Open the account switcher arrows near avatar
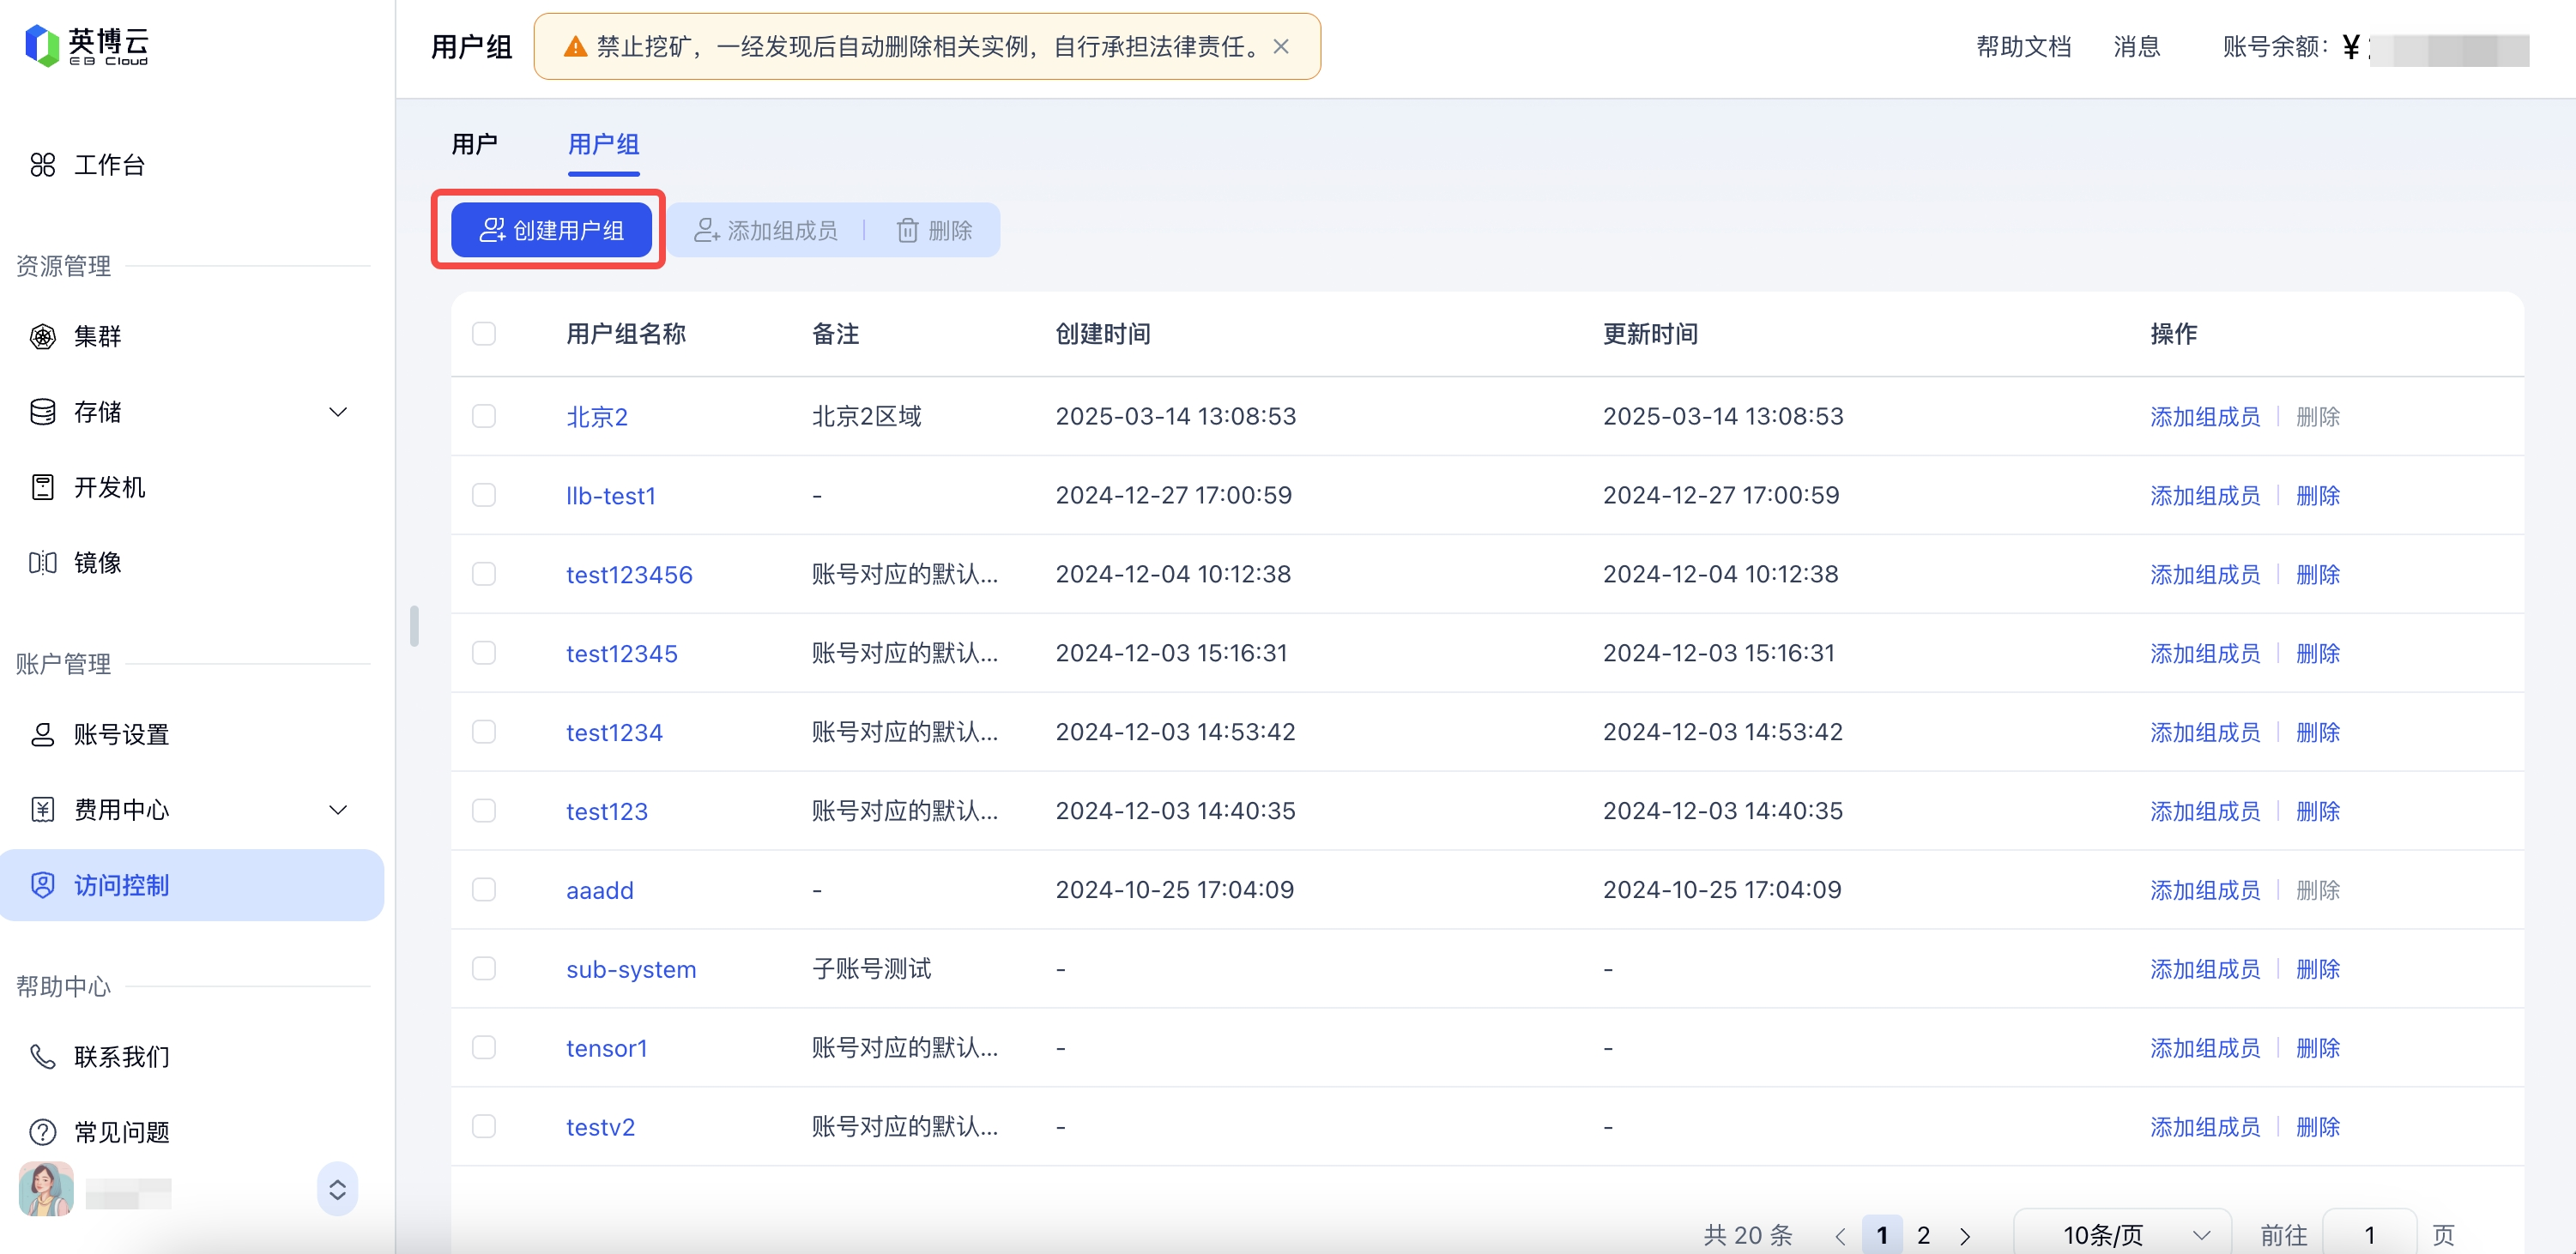Image resolution: width=2576 pixels, height=1254 pixels. tap(338, 1189)
